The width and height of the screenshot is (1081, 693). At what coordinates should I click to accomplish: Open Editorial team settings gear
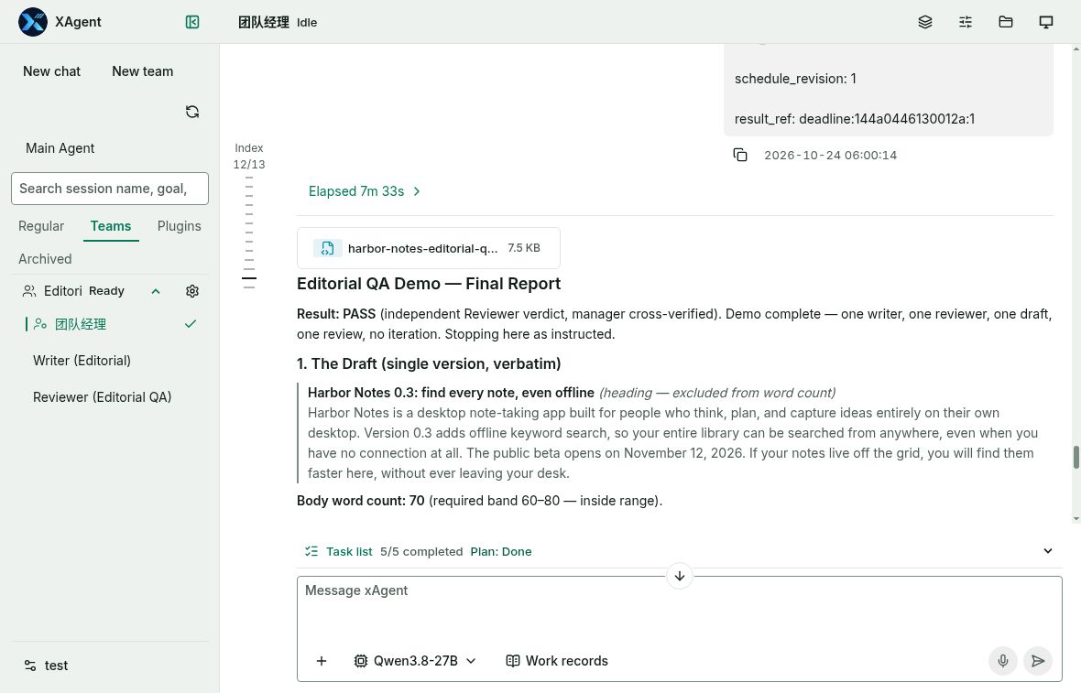pos(192,291)
